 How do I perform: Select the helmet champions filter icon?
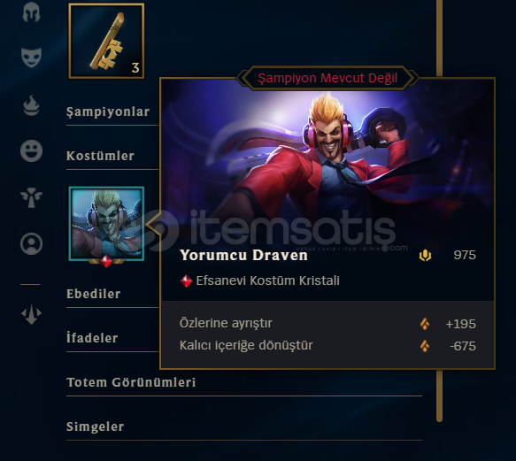tap(31, 12)
